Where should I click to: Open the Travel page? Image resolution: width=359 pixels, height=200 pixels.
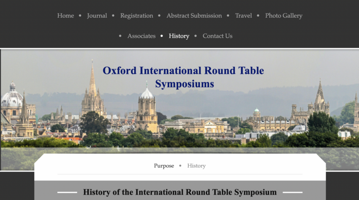click(243, 16)
